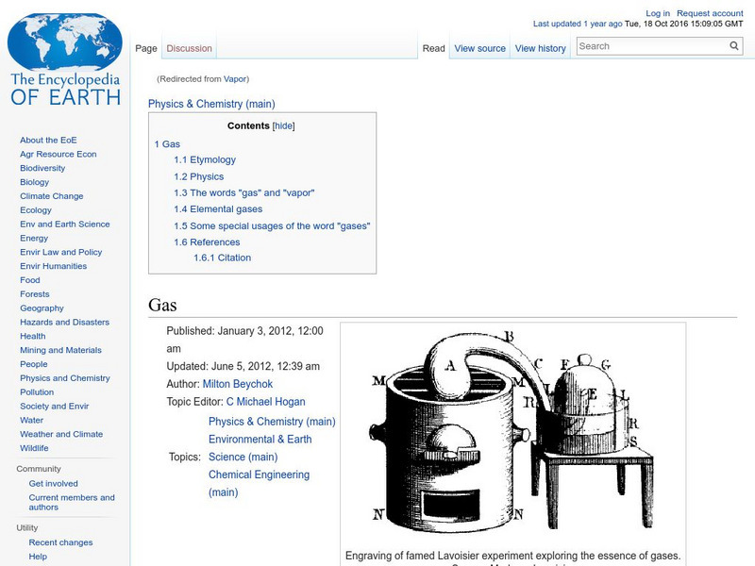Click the Log in link

(657, 13)
